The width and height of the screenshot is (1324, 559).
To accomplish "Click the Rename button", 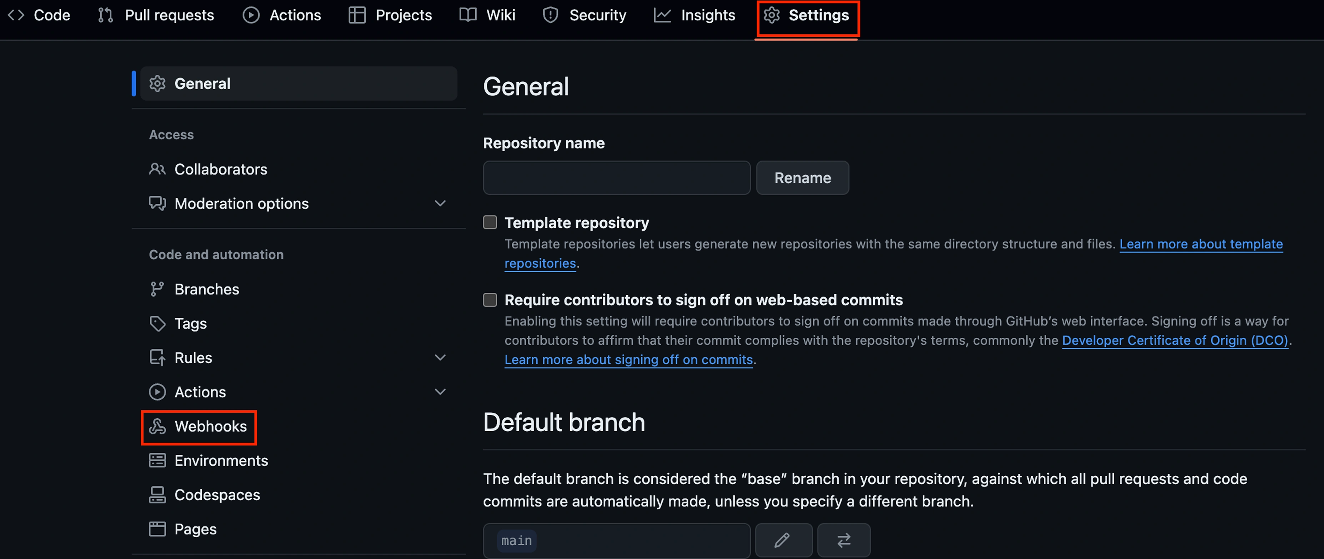I will click(802, 178).
